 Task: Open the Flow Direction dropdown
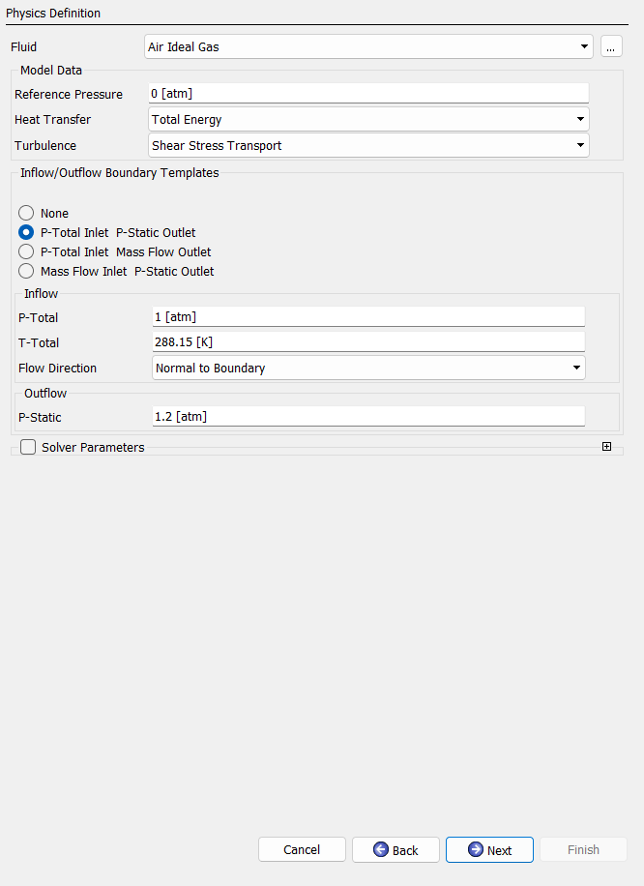pos(368,368)
